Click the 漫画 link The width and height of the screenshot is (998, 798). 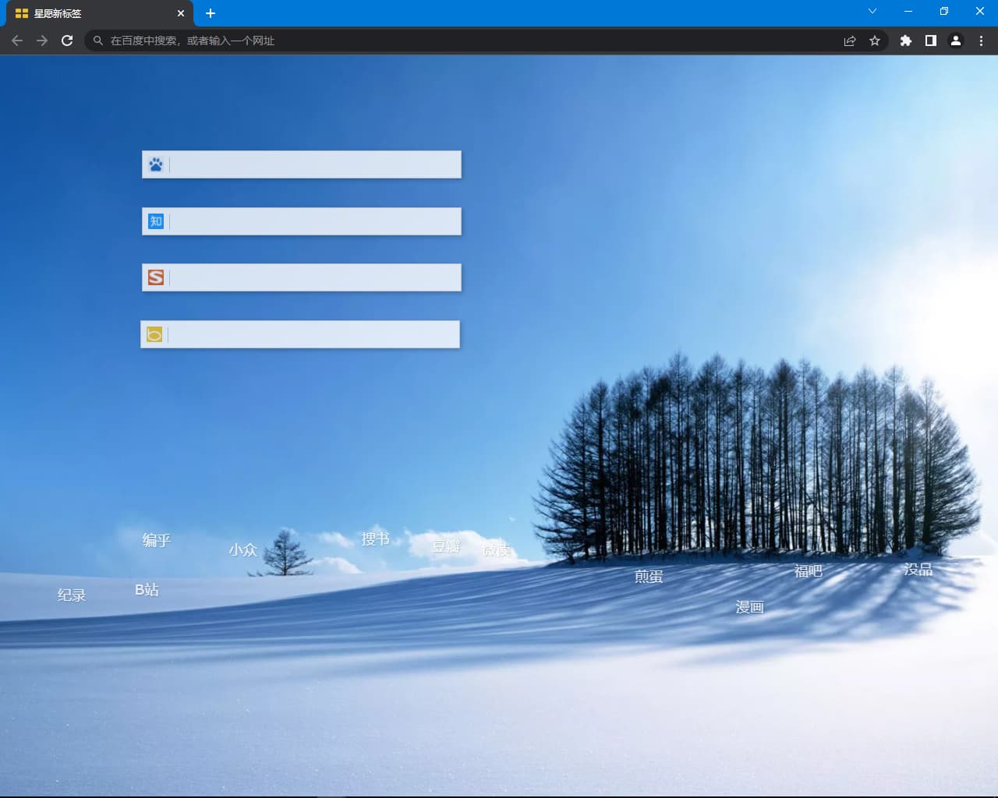tap(749, 607)
